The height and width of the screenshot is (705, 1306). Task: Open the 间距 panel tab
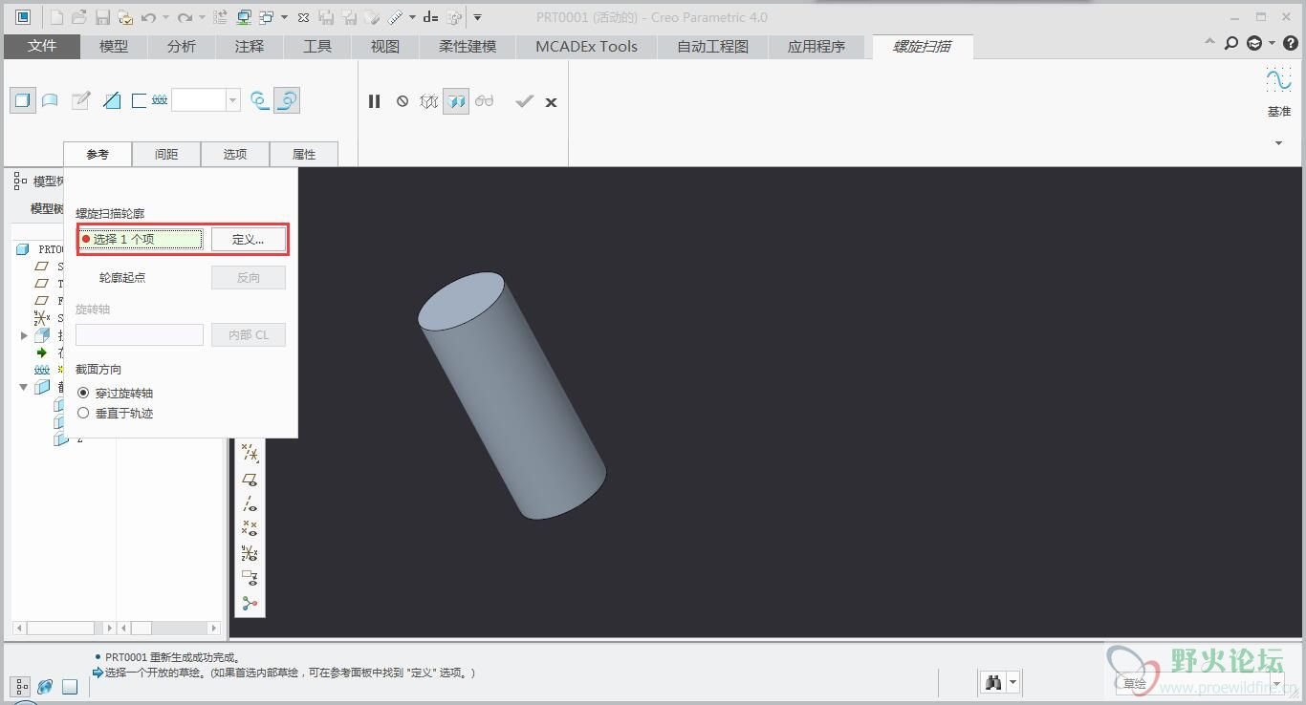pos(166,154)
